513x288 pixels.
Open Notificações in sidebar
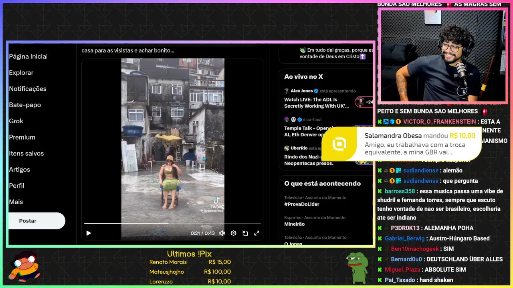coord(28,89)
